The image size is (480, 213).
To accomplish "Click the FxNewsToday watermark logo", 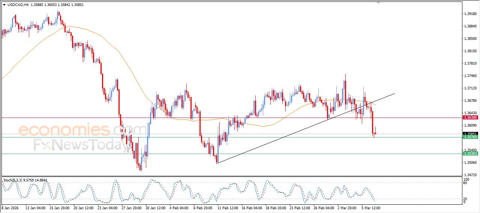I will point(81,145).
